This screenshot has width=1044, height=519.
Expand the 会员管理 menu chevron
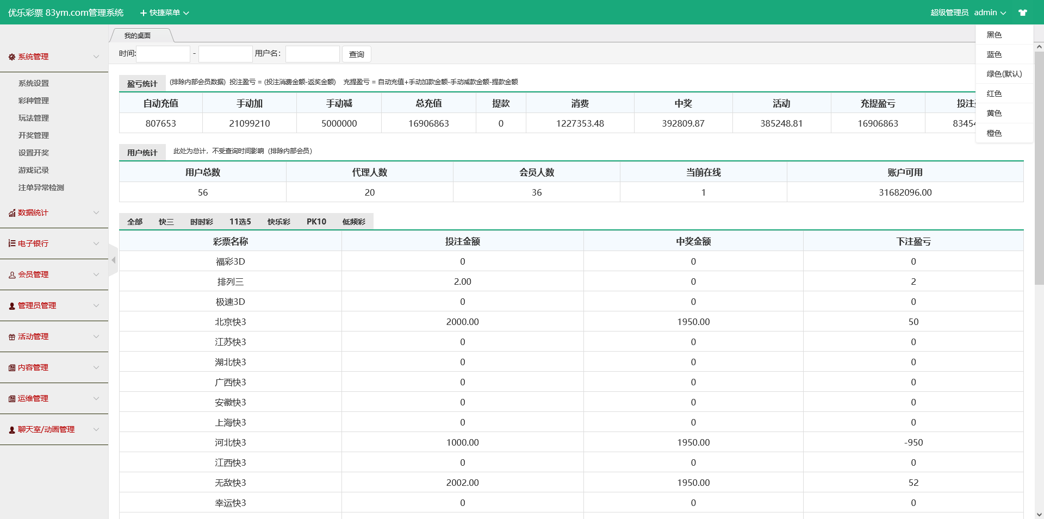click(96, 274)
